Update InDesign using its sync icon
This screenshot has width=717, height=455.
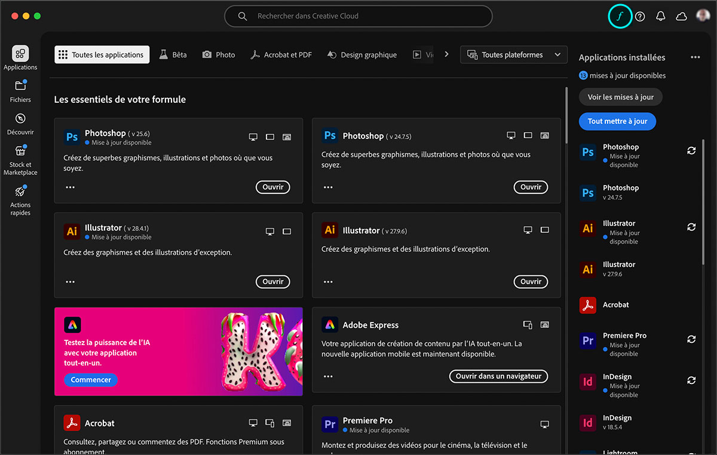click(691, 380)
